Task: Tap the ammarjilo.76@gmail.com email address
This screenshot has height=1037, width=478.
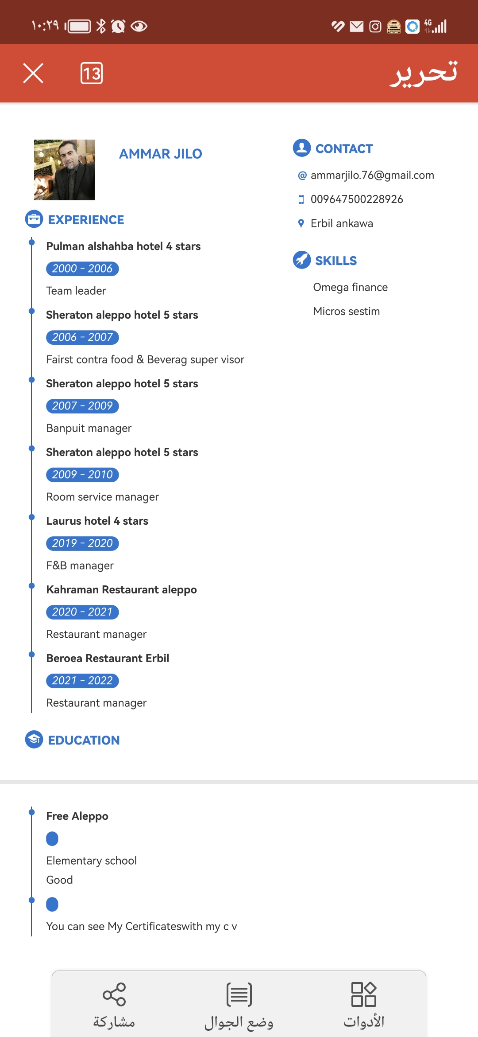Action: click(372, 175)
